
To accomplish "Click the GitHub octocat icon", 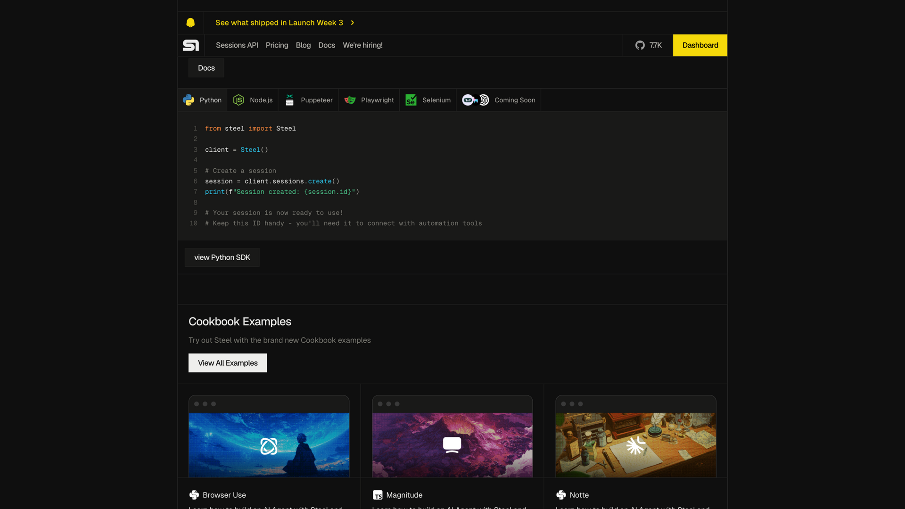I will (640, 45).
